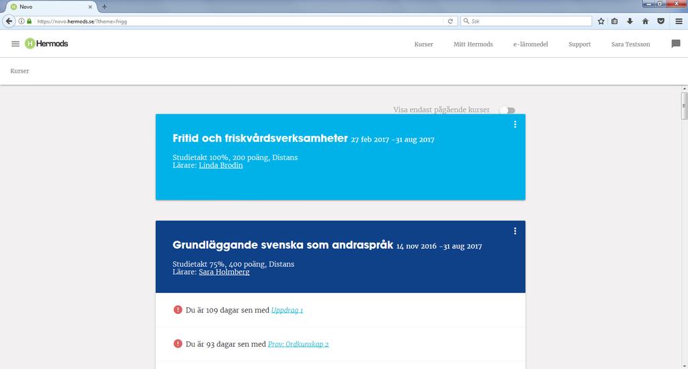This screenshot has width=688, height=369.
Task: Click the site information icon in address bar
Action: point(21,21)
